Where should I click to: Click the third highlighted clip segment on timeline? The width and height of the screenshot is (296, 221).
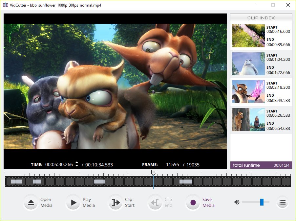coord(99,182)
